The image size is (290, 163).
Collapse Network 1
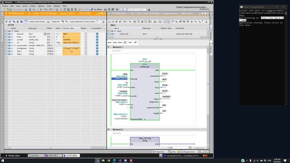[109, 47]
